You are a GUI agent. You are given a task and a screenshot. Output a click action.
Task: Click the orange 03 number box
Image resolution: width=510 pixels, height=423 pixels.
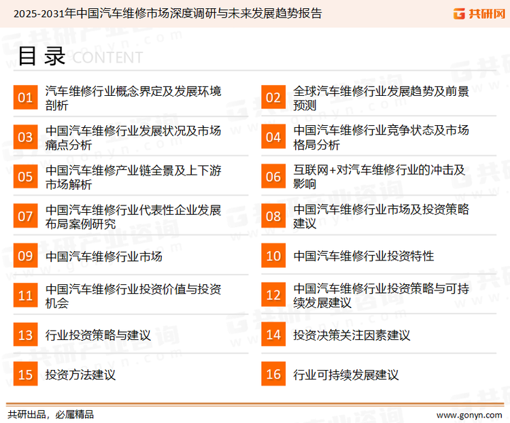[25, 137]
